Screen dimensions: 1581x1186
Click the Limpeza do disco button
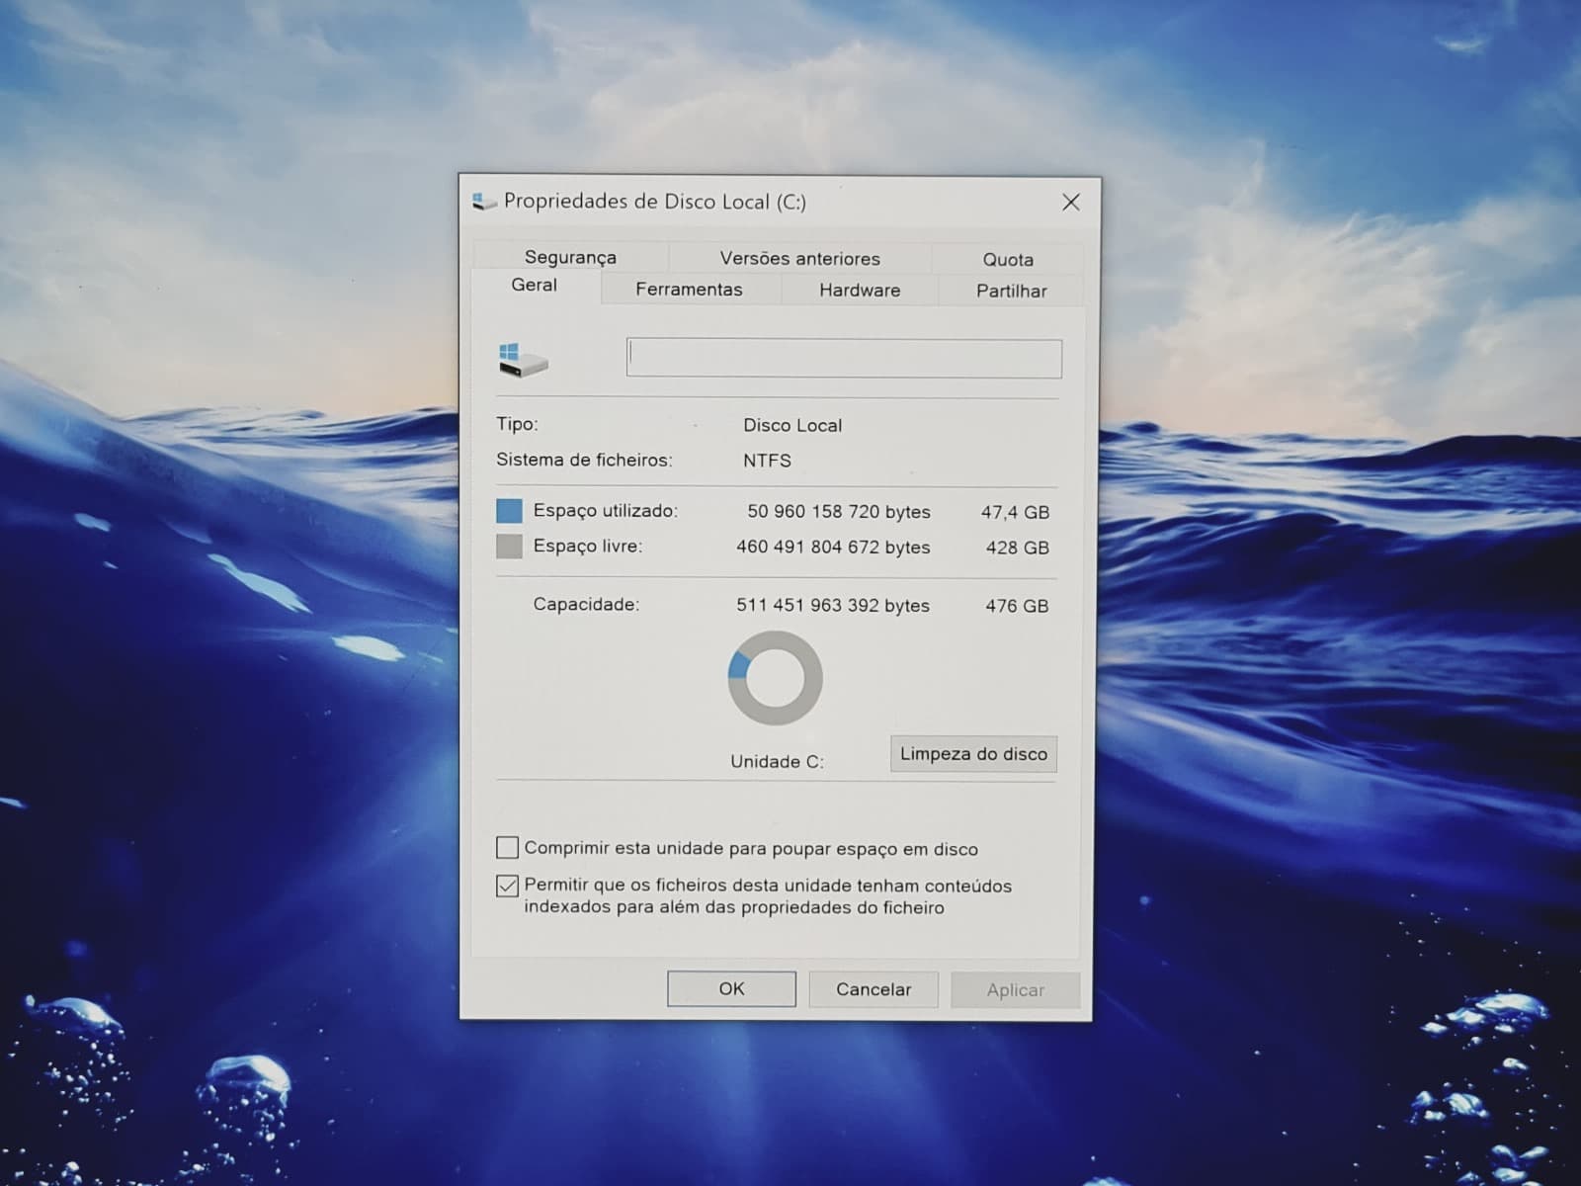click(x=973, y=754)
